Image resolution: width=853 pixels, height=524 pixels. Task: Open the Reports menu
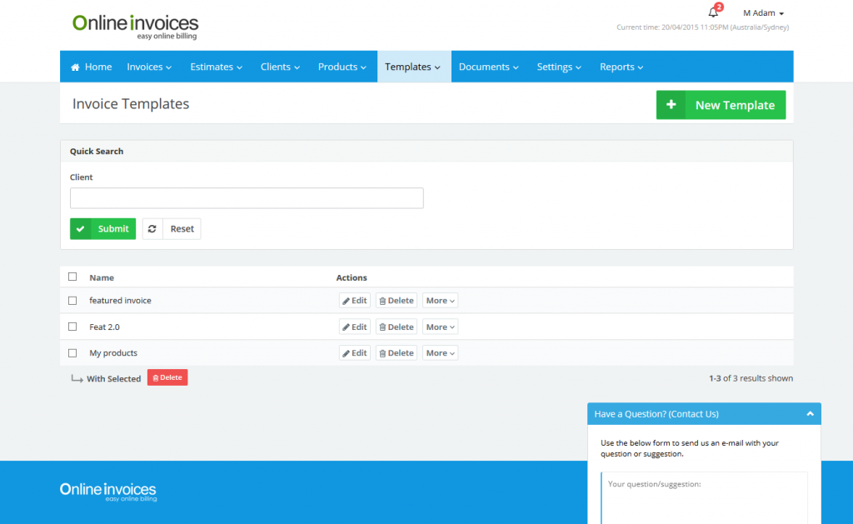(621, 67)
